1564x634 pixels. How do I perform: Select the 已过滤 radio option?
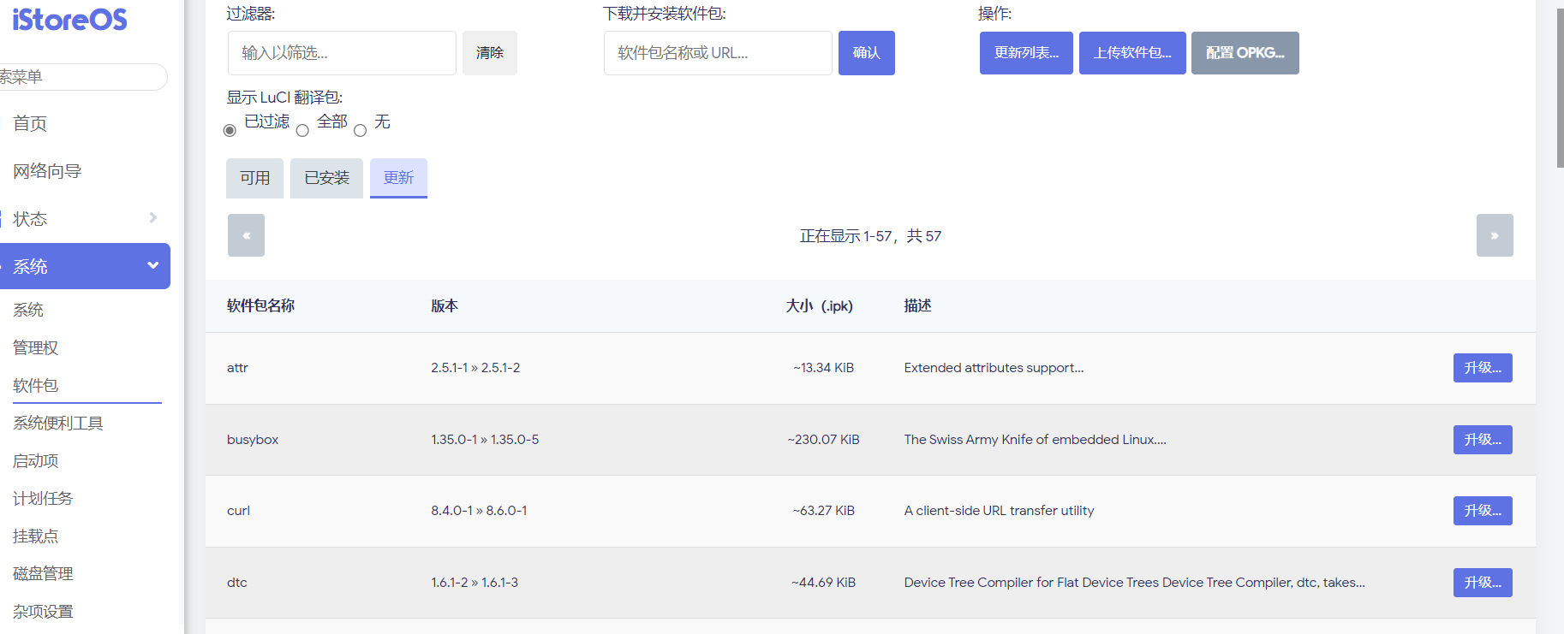point(230,131)
